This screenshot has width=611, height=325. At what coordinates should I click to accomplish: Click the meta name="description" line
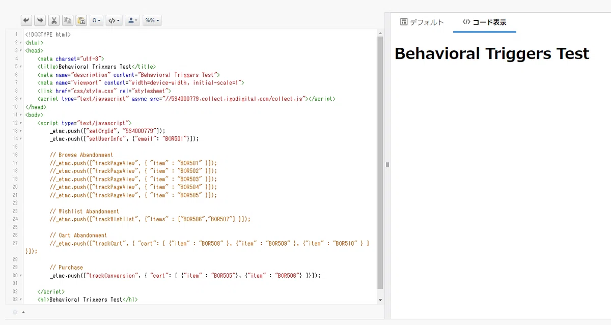pos(128,75)
